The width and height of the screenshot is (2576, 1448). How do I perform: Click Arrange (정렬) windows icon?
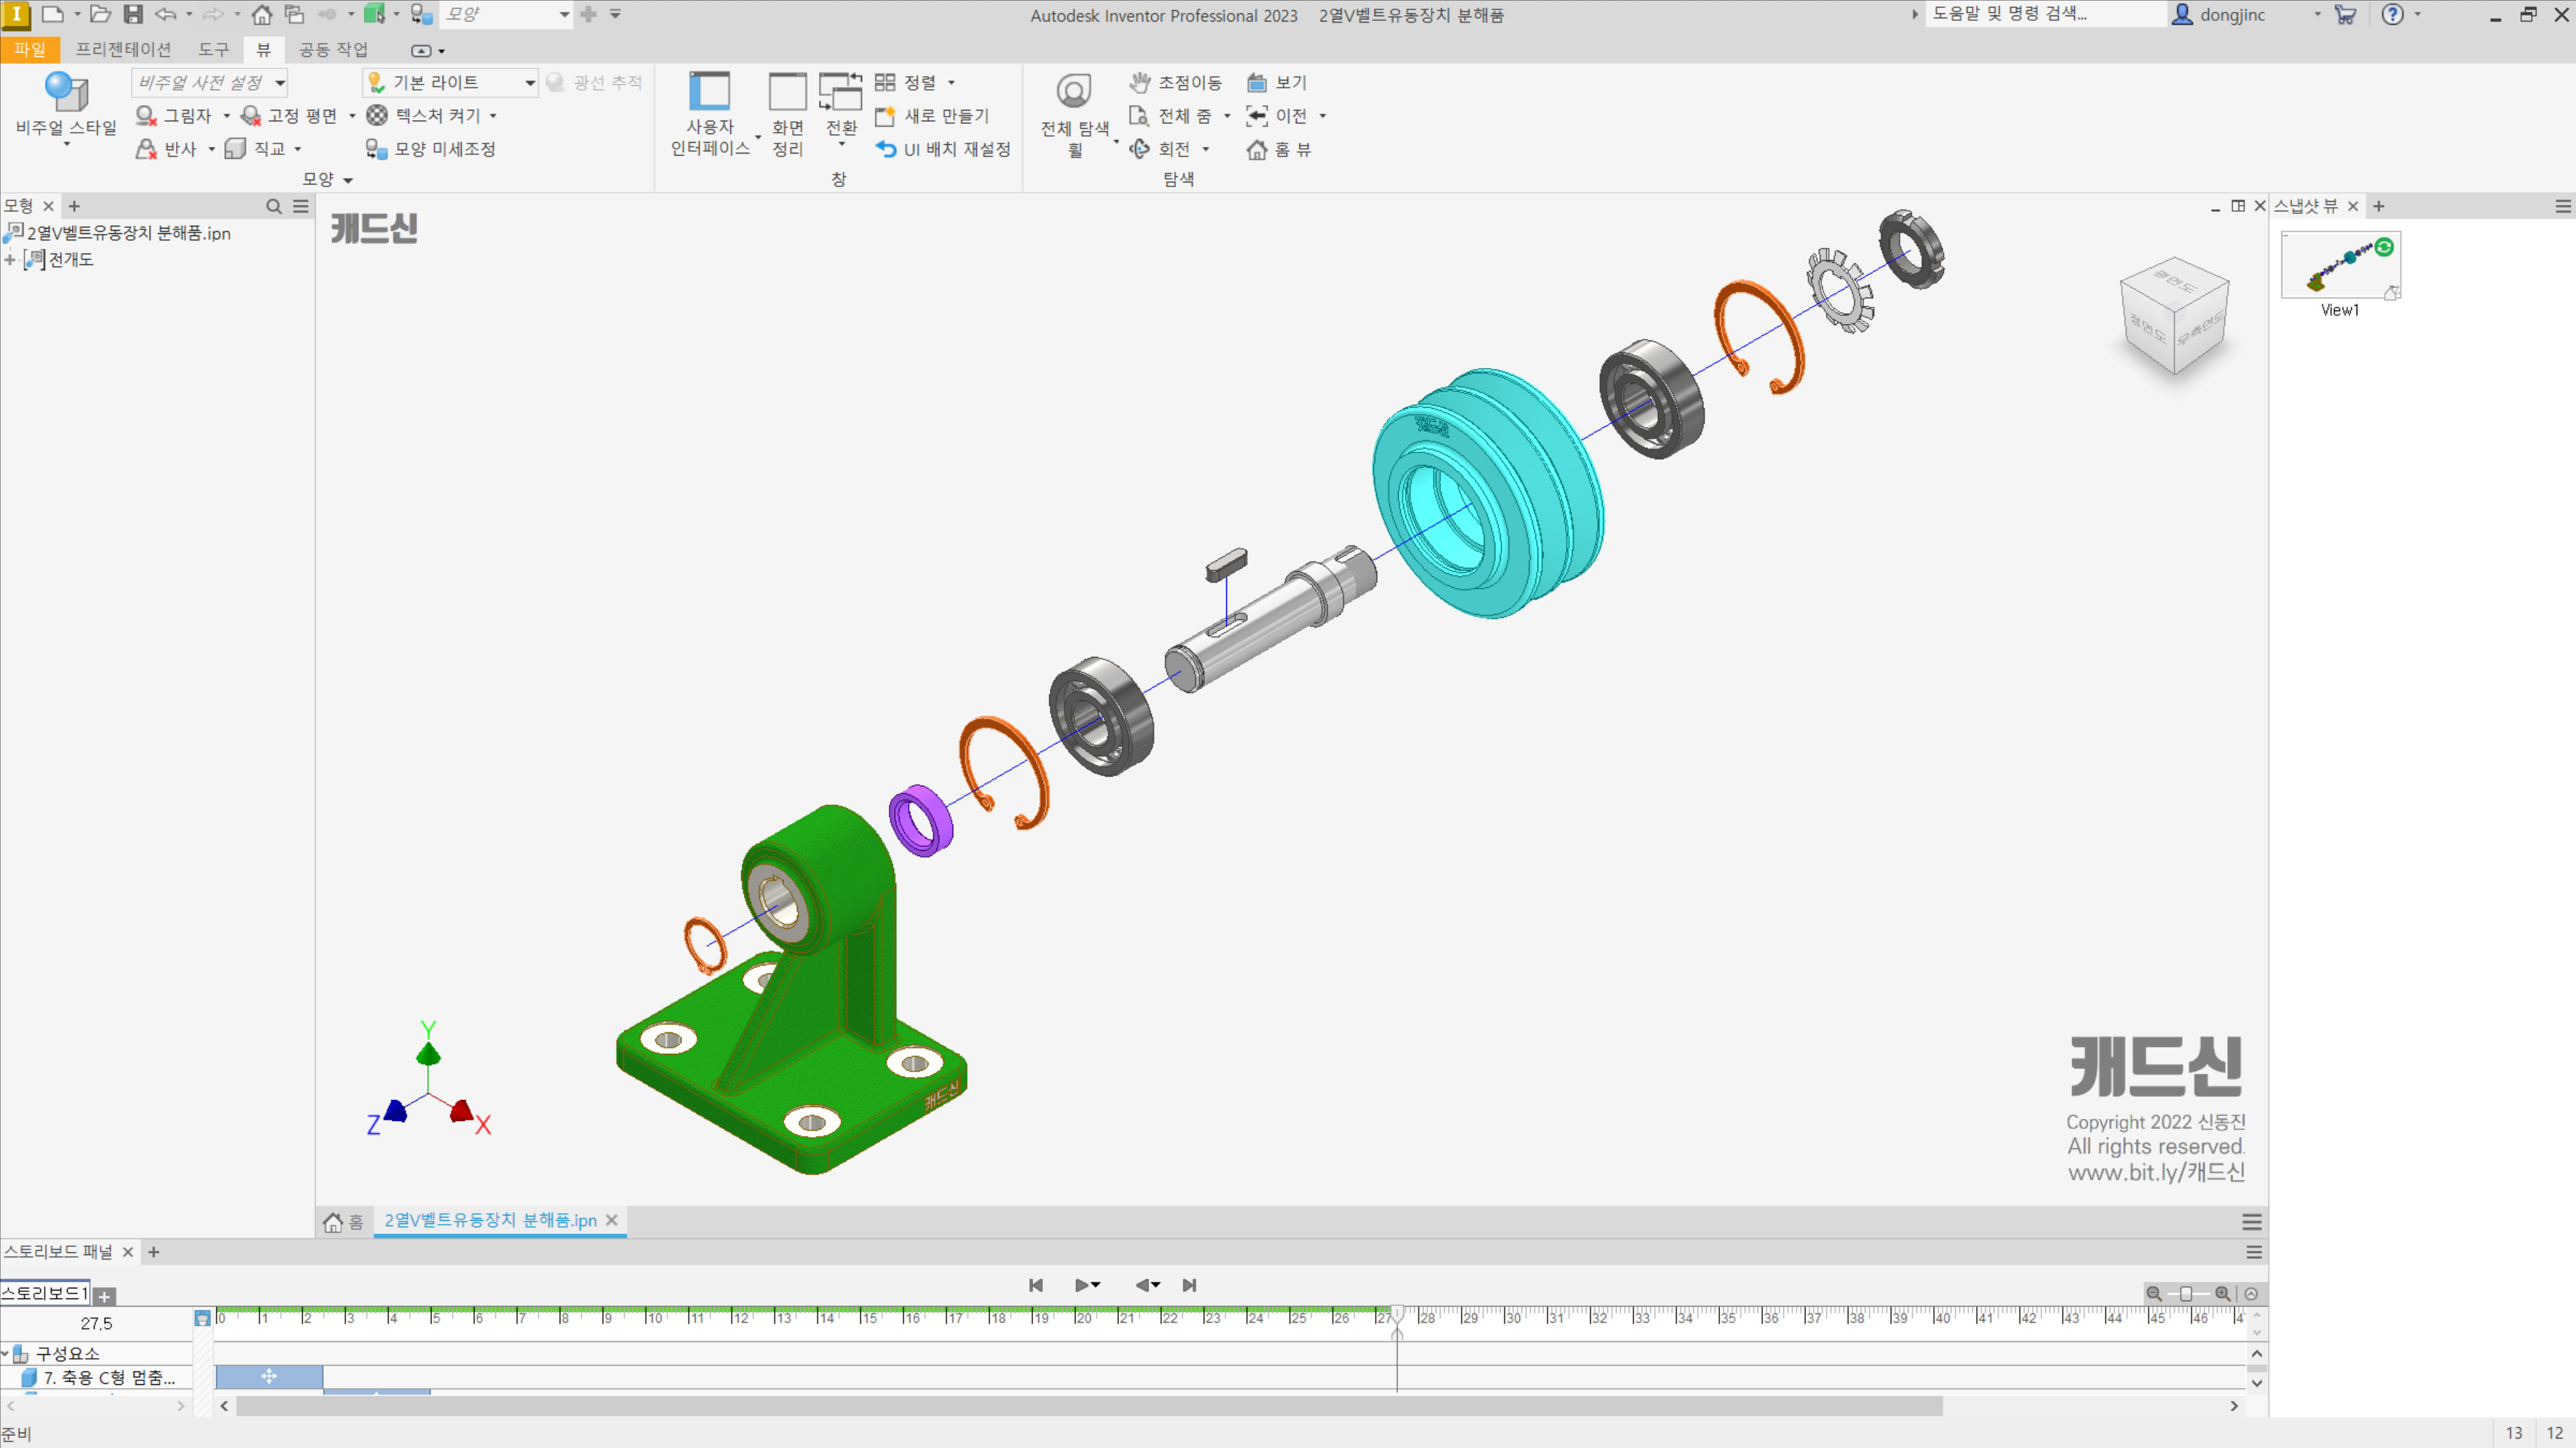click(x=885, y=83)
